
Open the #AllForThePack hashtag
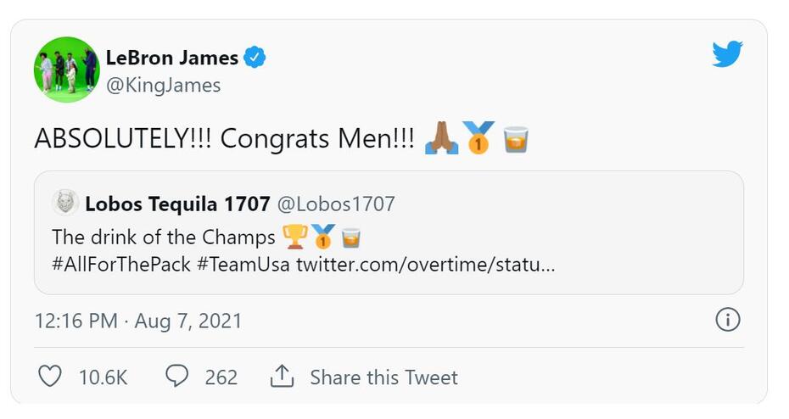[121, 264]
